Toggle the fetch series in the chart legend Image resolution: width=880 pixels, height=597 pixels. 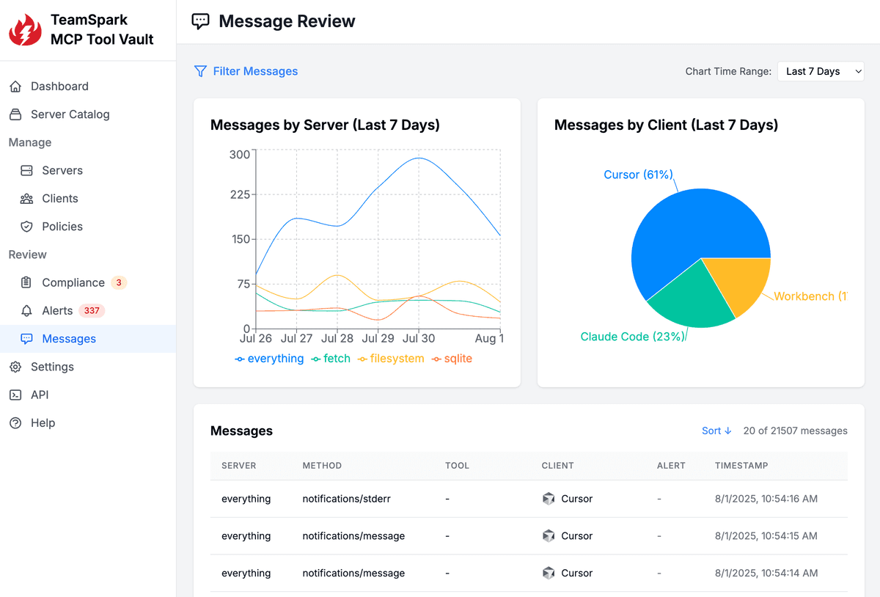[x=331, y=358]
